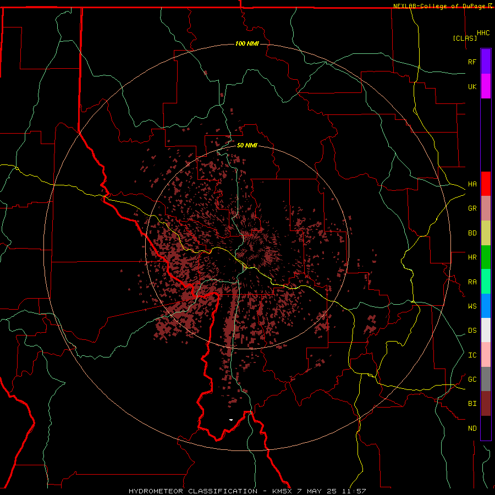Click the pinkish GR legend swatch

click(x=486, y=208)
